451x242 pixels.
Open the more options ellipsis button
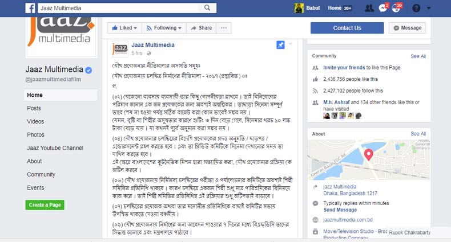point(223,28)
